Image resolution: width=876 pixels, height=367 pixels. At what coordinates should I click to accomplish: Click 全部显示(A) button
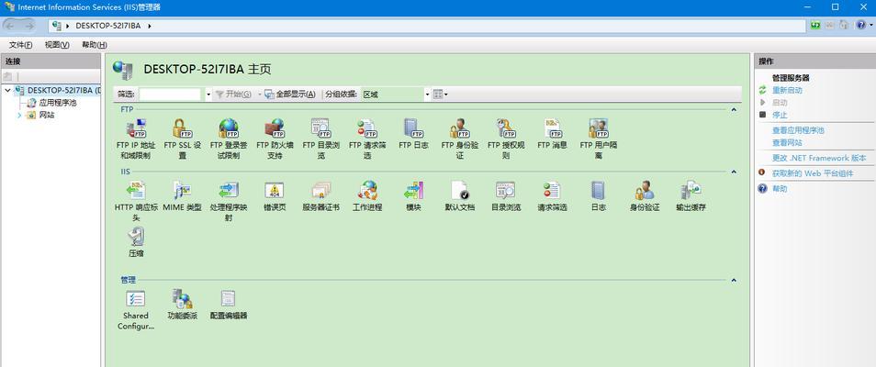click(x=290, y=95)
